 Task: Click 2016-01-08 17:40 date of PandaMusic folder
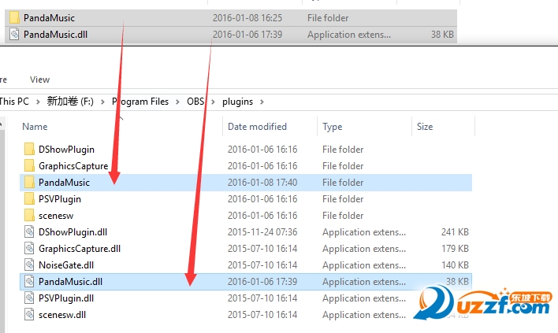(262, 183)
